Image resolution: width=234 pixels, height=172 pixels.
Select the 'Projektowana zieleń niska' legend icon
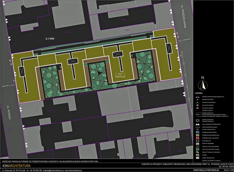[x=198, y=152]
